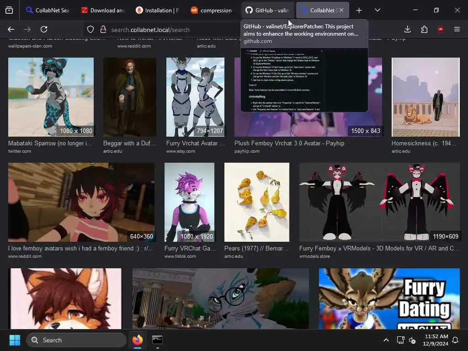Switch to the Download tab
Image resolution: width=468 pixels, height=351 pixels.
[x=103, y=11]
